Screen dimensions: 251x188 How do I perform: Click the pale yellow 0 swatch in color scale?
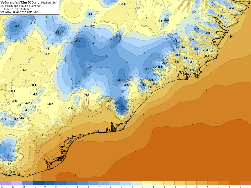pyautogui.click(x=147, y=183)
